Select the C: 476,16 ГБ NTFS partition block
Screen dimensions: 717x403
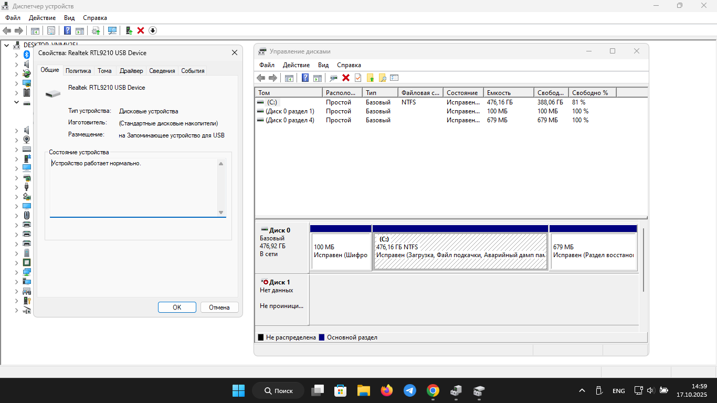tap(460, 251)
